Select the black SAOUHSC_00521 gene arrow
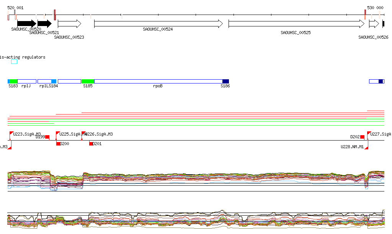The image size is (392, 234). tap(44, 24)
